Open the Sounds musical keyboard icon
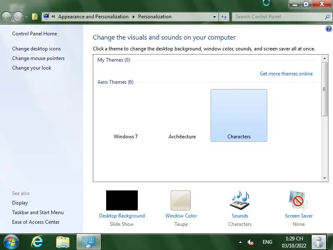 (x=240, y=200)
